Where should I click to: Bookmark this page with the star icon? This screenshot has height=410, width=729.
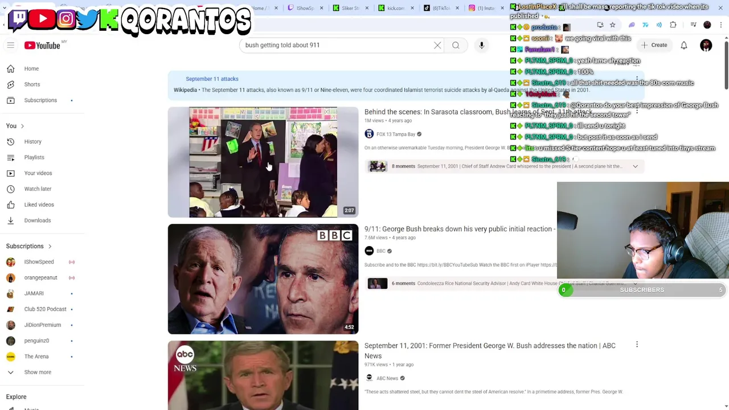click(612, 25)
